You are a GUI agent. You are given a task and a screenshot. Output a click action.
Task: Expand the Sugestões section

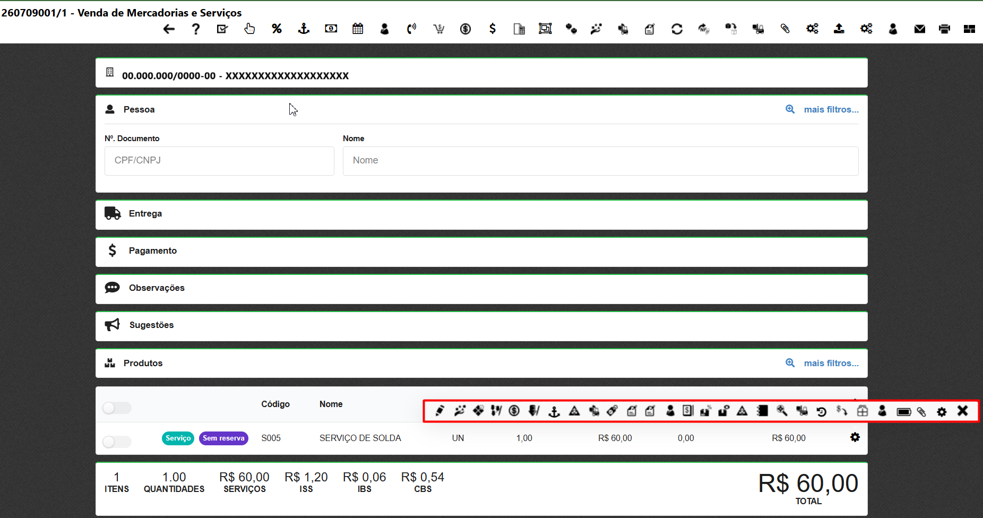coord(481,326)
